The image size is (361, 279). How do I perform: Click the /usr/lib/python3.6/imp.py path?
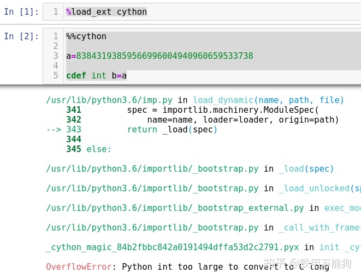click(109, 100)
